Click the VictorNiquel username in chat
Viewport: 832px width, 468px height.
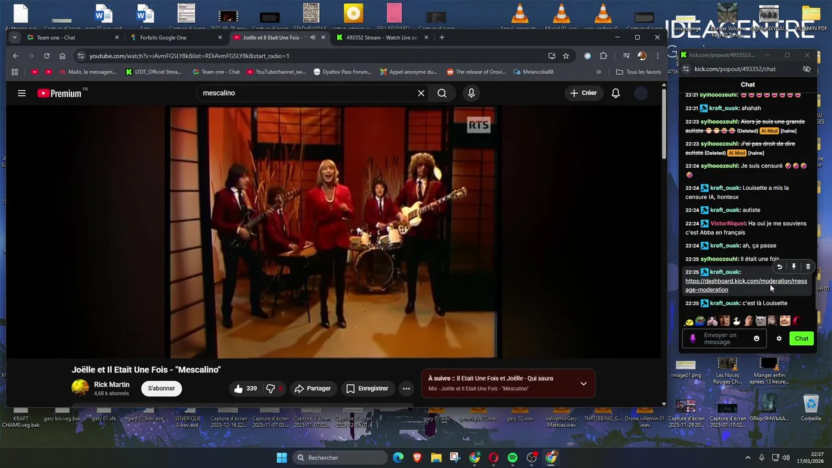tap(727, 224)
